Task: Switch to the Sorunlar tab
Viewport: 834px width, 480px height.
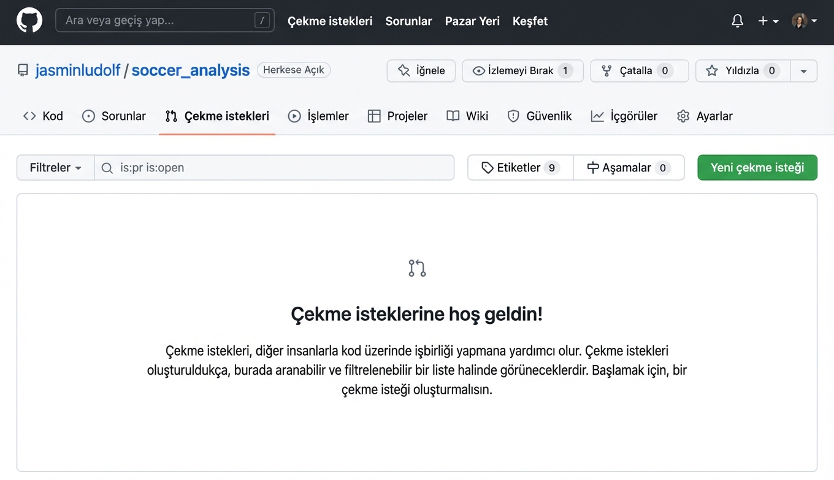Action: tap(113, 116)
